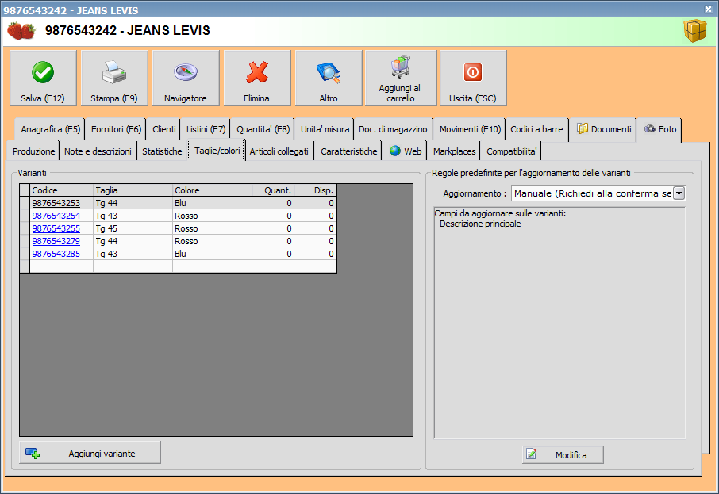This screenshot has height=494, width=719.
Task: Open variant link 9876543285
Action: coord(56,254)
